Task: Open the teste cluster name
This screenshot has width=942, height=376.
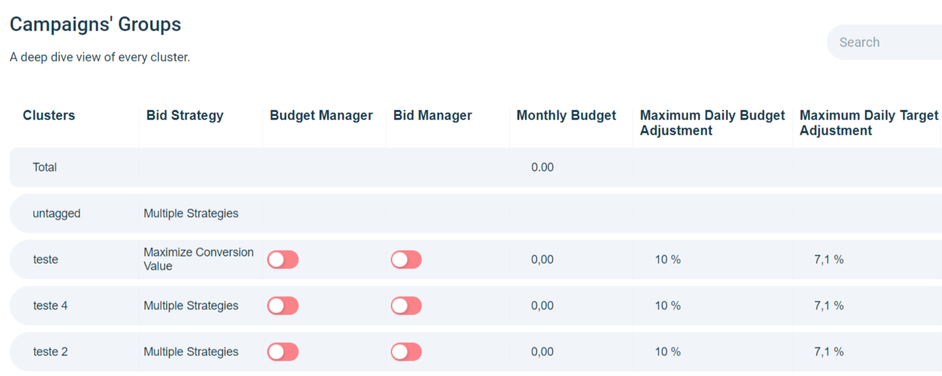Action: [x=46, y=259]
